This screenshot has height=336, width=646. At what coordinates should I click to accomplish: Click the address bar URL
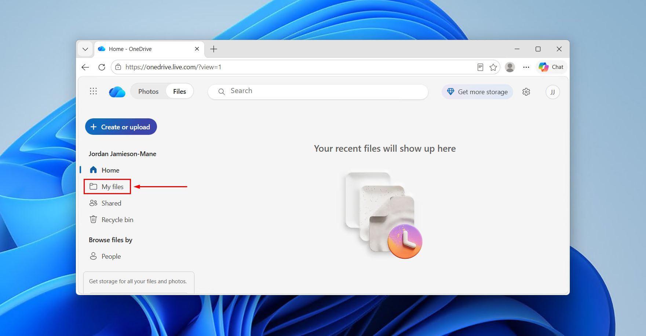click(173, 67)
